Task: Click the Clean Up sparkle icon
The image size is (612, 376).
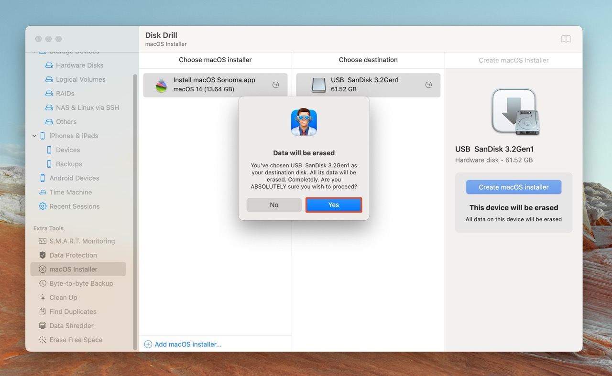Action: tap(43, 298)
